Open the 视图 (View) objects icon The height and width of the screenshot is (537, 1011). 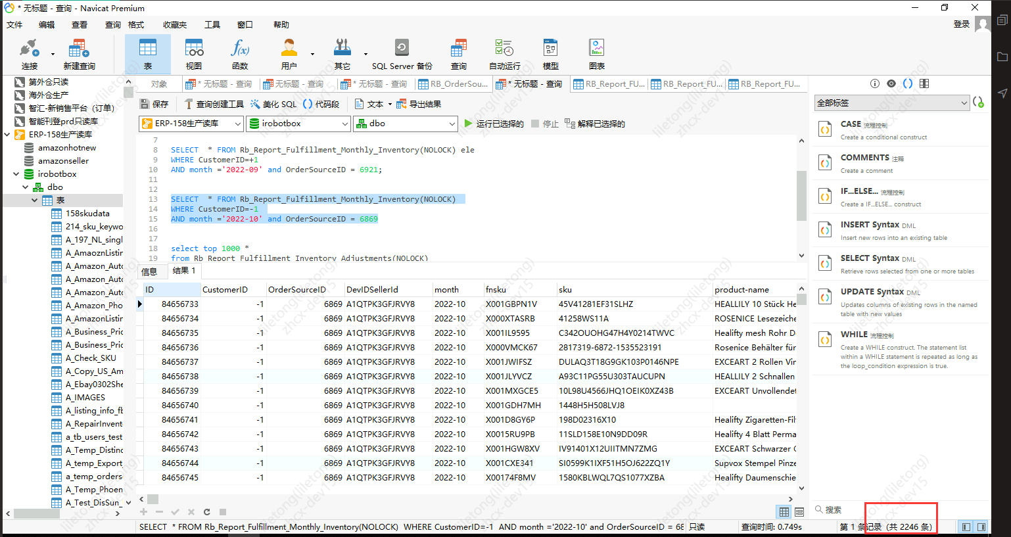(x=194, y=54)
